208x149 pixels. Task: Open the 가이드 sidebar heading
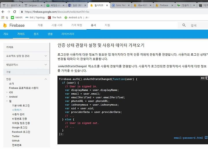coord(10,47)
